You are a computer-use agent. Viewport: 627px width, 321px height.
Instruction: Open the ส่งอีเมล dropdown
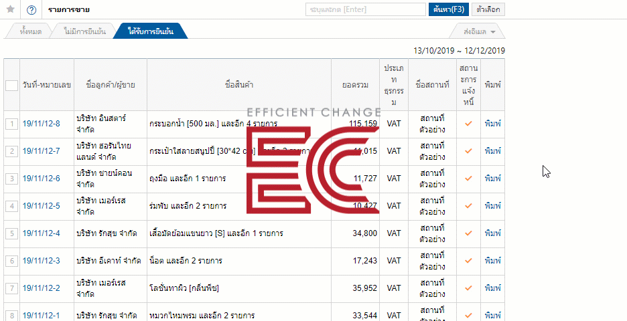pos(479,31)
